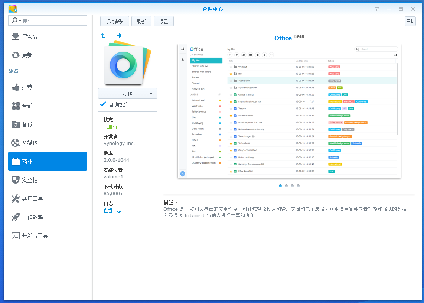This screenshot has width=424, height=303.
Task: Show the first screenshot via pagination dot
Action: tap(280, 186)
